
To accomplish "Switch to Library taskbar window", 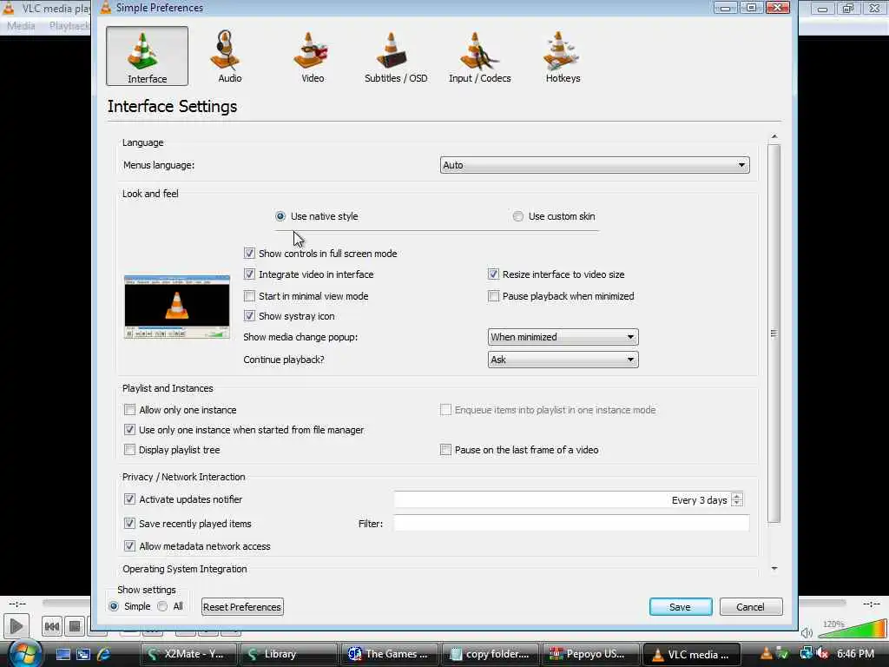I will 288,654.
